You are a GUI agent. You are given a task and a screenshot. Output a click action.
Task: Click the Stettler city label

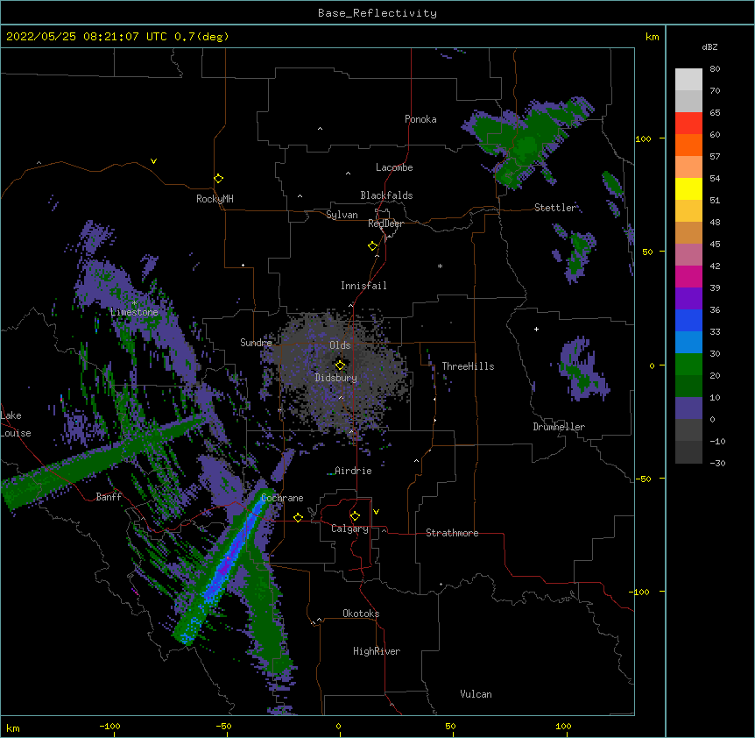tap(555, 208)
